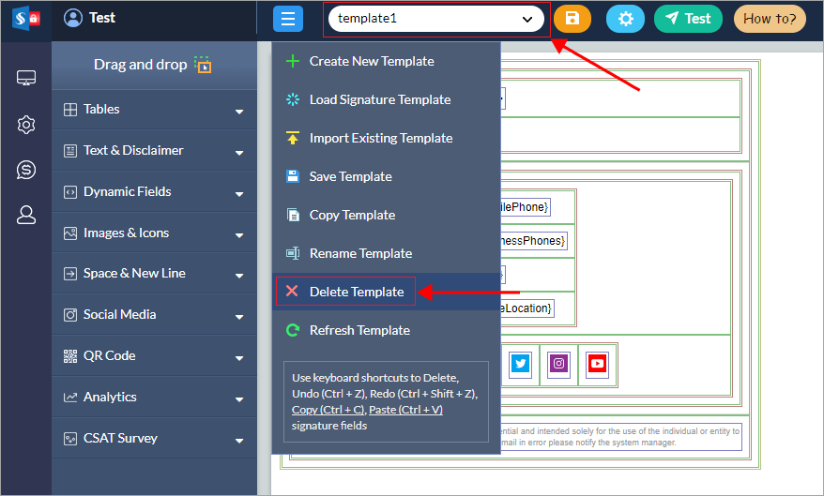
Task: Click the orange save icon button
Action: 572,19
